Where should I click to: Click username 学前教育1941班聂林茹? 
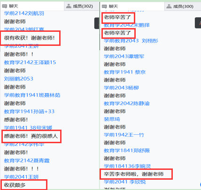coord(32,95)
